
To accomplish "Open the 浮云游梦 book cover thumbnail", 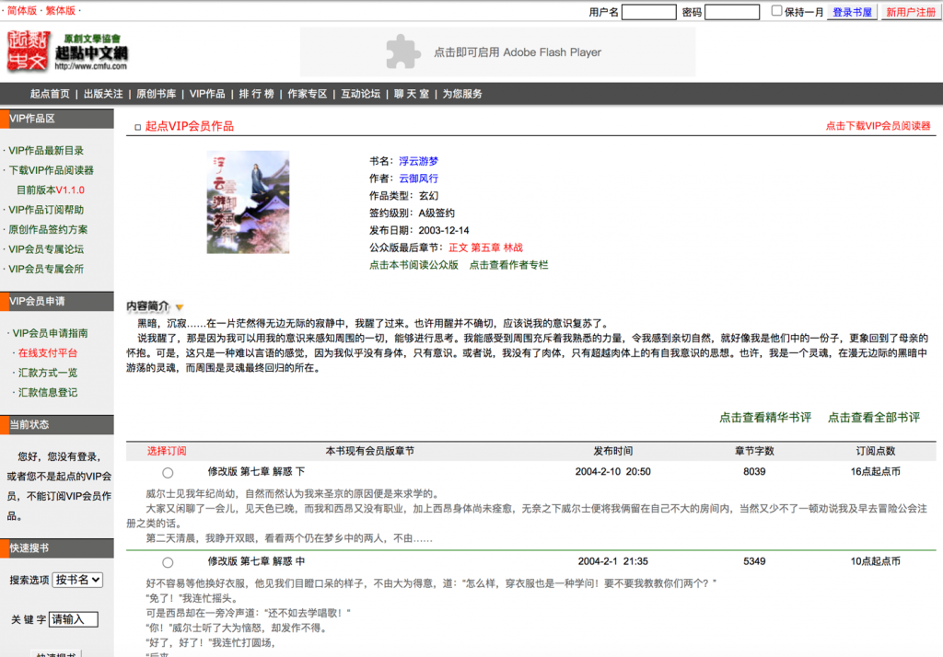I will (248, 202).
